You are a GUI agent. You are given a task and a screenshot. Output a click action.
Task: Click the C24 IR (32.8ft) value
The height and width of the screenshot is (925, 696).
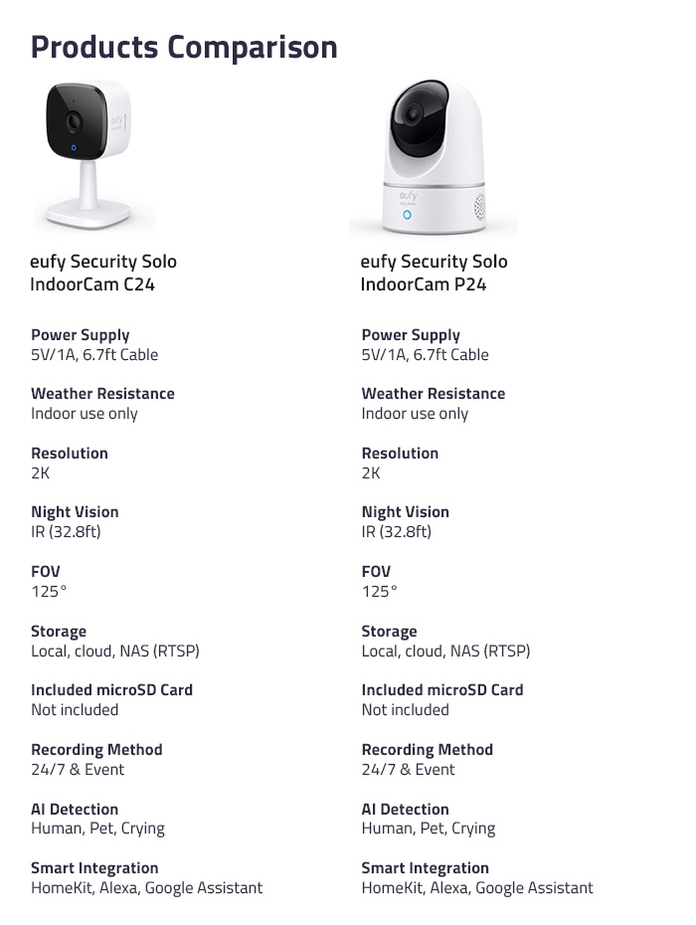coord(66,532)
